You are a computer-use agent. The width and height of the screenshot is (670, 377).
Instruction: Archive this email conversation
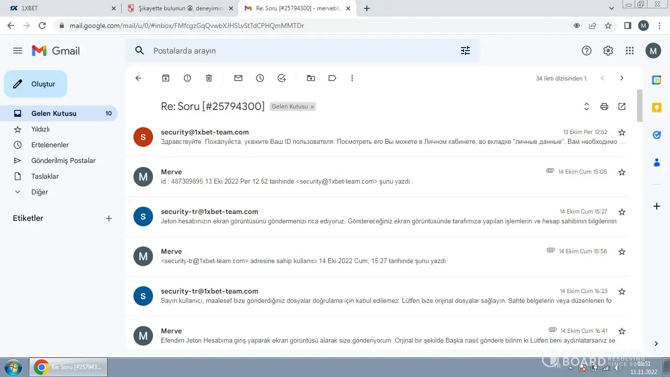(x=166, y=78)
